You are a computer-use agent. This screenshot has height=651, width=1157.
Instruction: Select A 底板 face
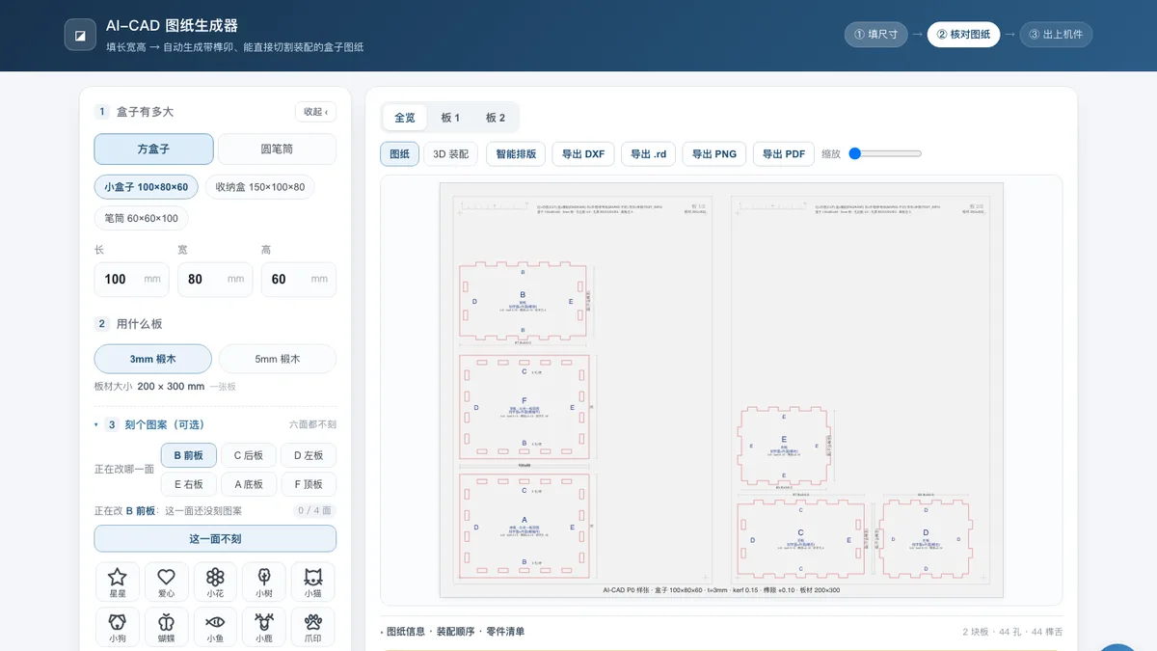[x=248, y=484]
